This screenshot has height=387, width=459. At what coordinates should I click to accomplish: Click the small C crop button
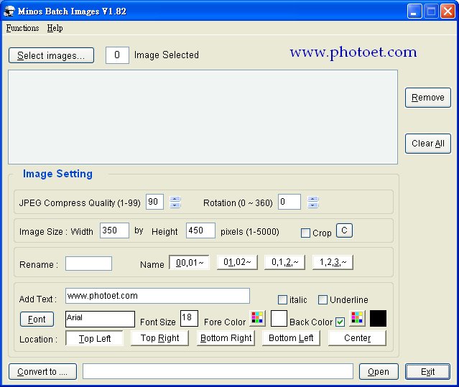344,230
